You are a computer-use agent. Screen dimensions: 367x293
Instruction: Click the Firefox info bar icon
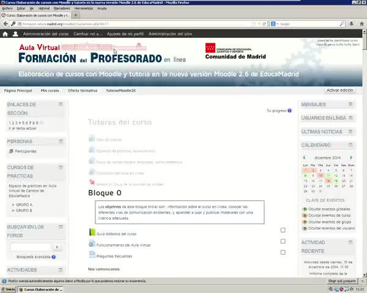(x=4, y=281)
